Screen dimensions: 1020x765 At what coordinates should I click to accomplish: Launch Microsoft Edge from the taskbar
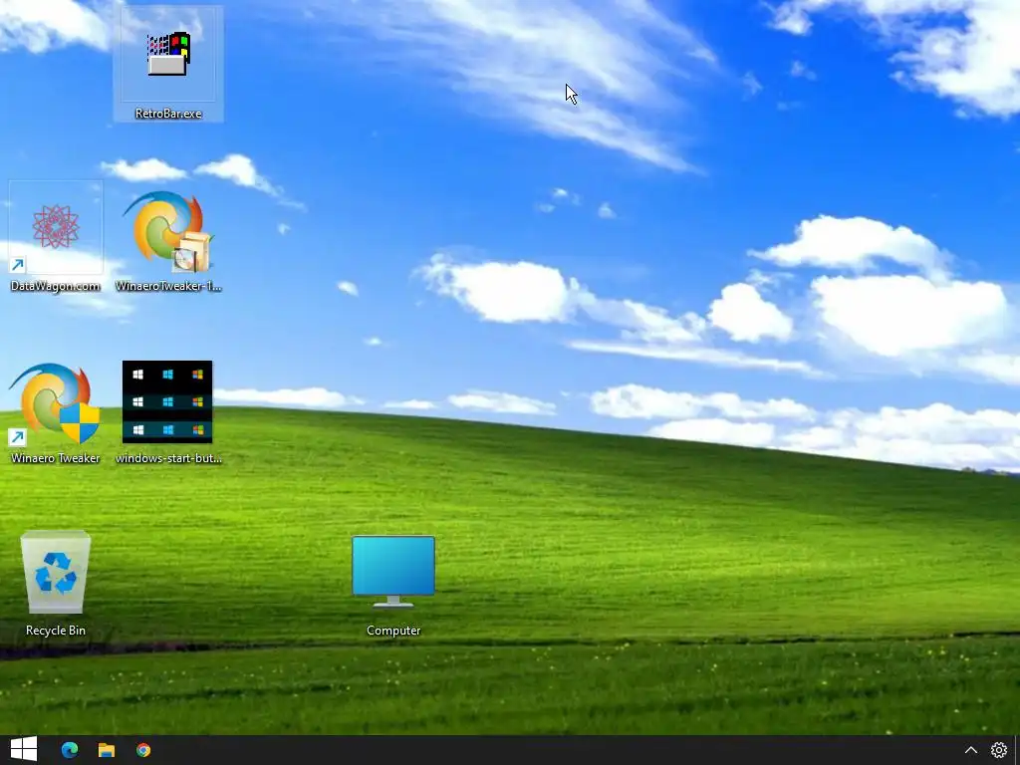pos(70,750)
